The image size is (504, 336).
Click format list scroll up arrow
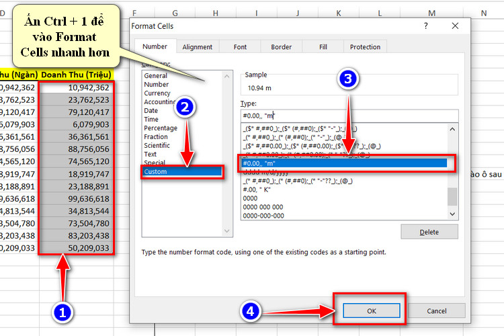tap(452, 129)
